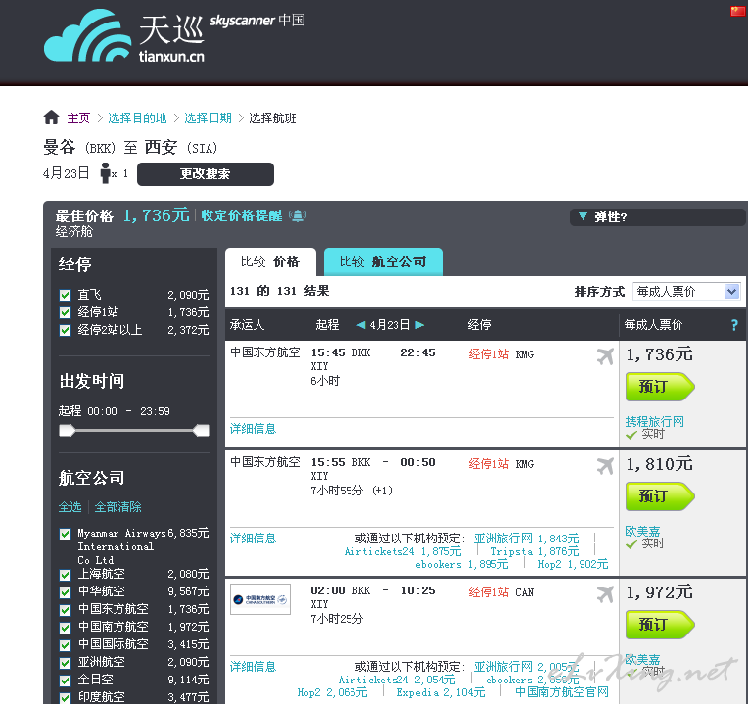Click Airtickets24 2,054元 link
748x704 pixels.
click(397, 680)
